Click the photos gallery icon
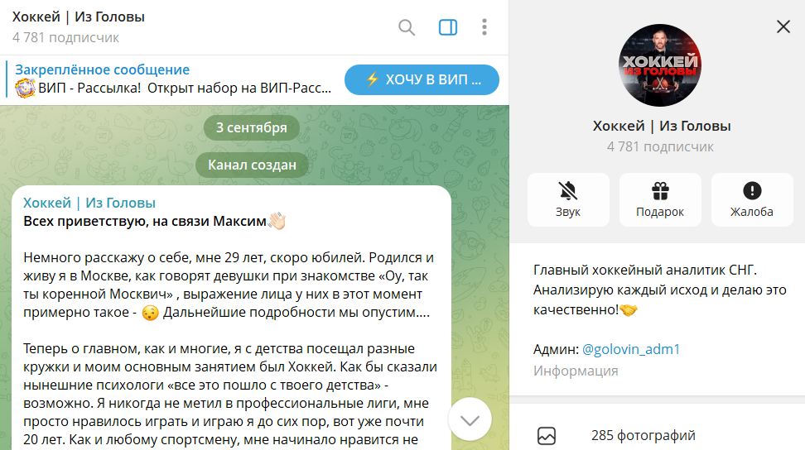This screenshot has height=450, width=805. (547, 436)
